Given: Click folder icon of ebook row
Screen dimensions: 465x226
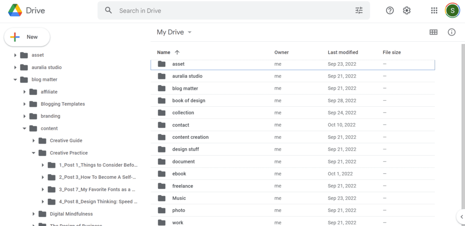Looking at the screenshot, I should (x=162, y=174).
